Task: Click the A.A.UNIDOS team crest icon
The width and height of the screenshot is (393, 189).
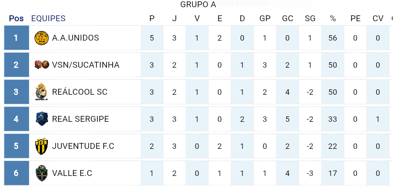Action: (42, 38)
